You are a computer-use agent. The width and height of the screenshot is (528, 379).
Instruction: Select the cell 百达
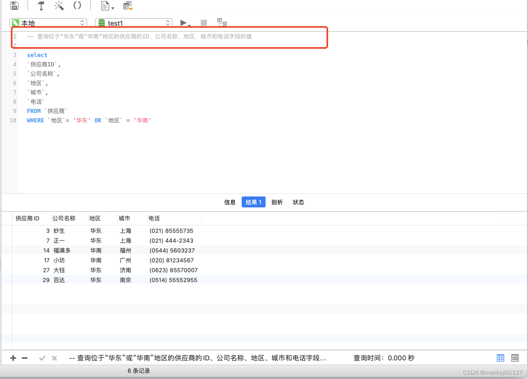point(59,280)
